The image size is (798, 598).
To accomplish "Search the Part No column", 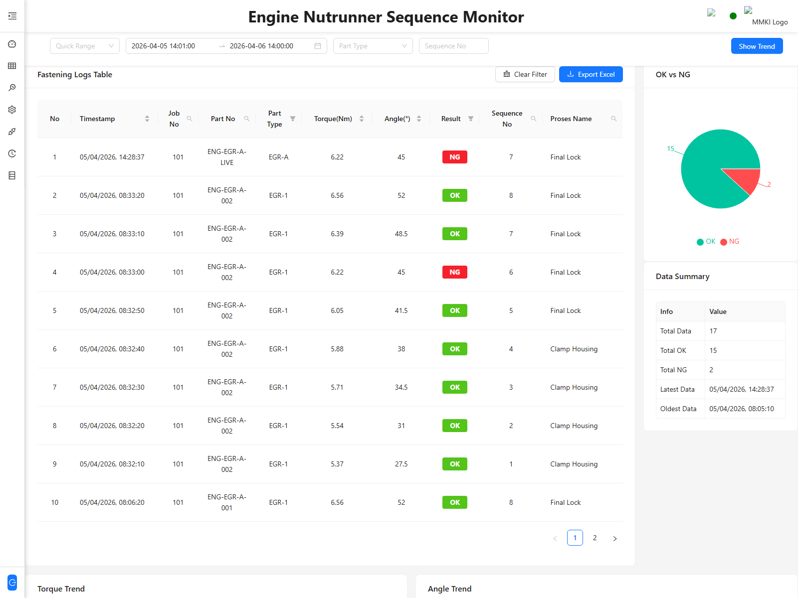I will 247,119.
